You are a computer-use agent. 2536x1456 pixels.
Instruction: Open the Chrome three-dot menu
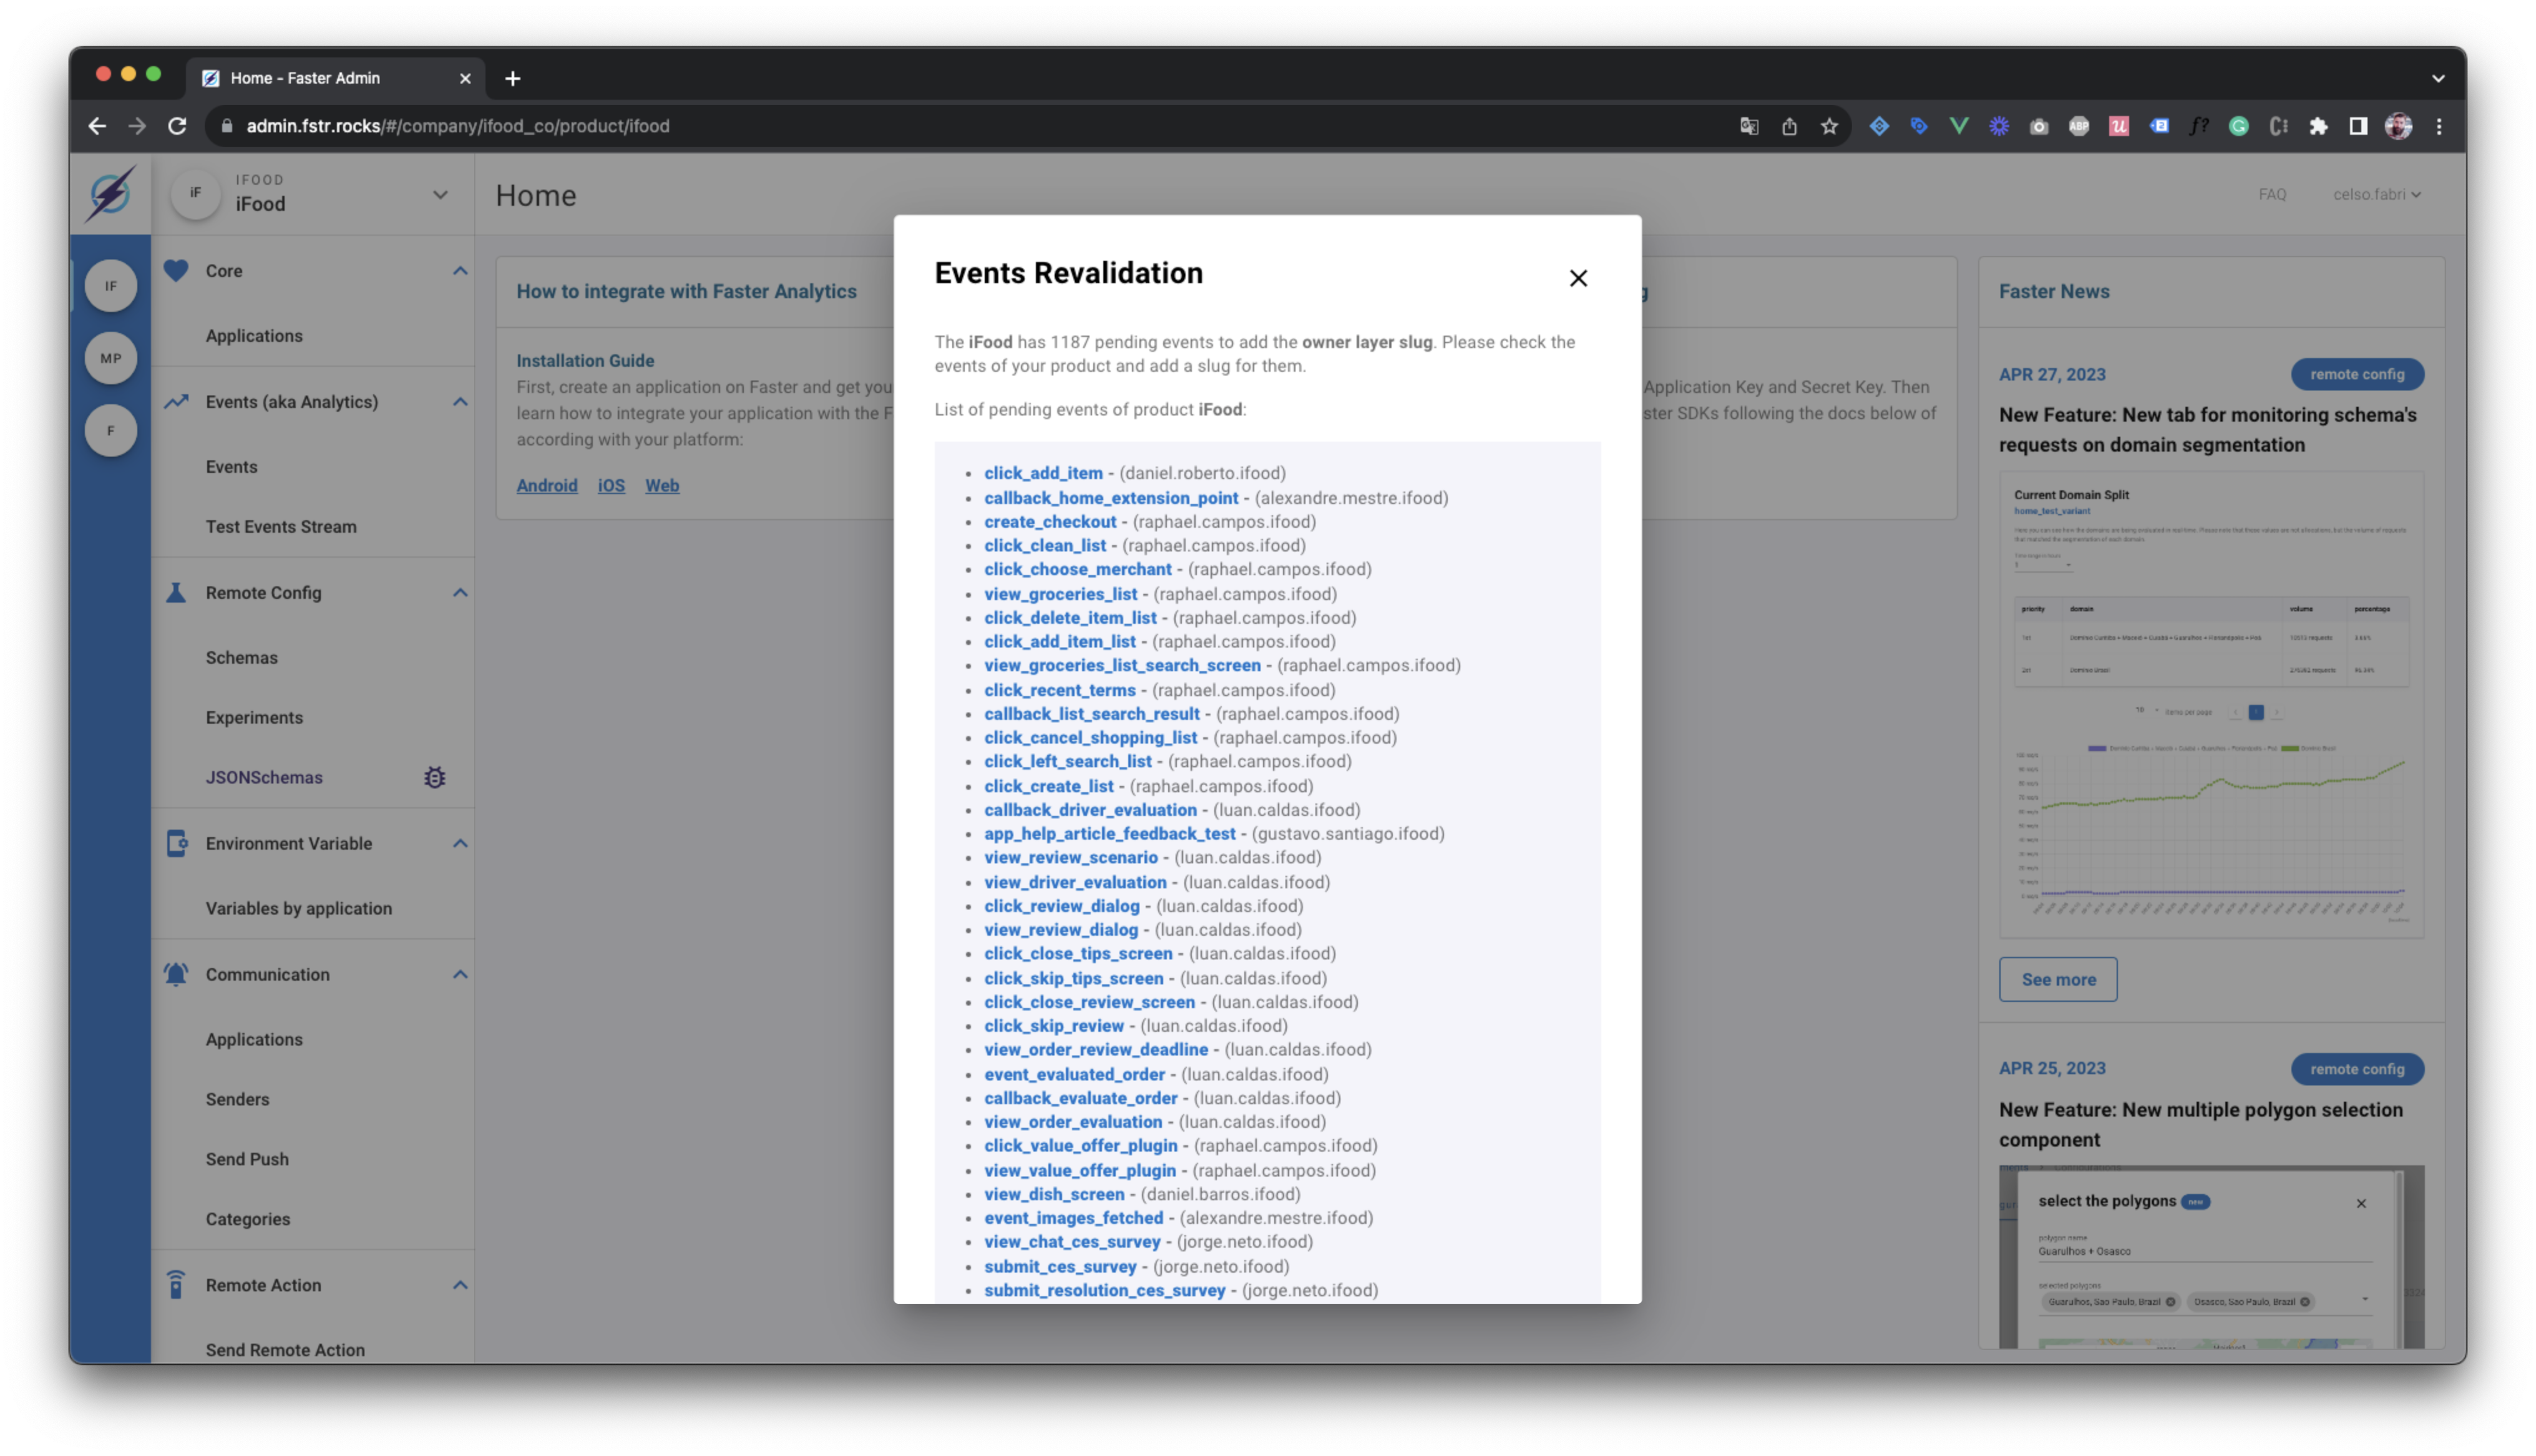click(x=2439, y=126)
